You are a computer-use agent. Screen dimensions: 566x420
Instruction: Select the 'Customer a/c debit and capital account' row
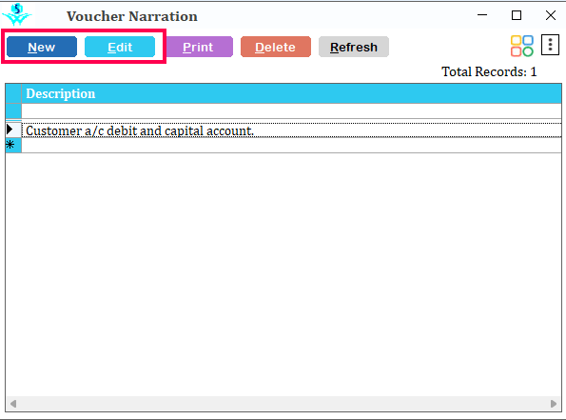(291, 130)
